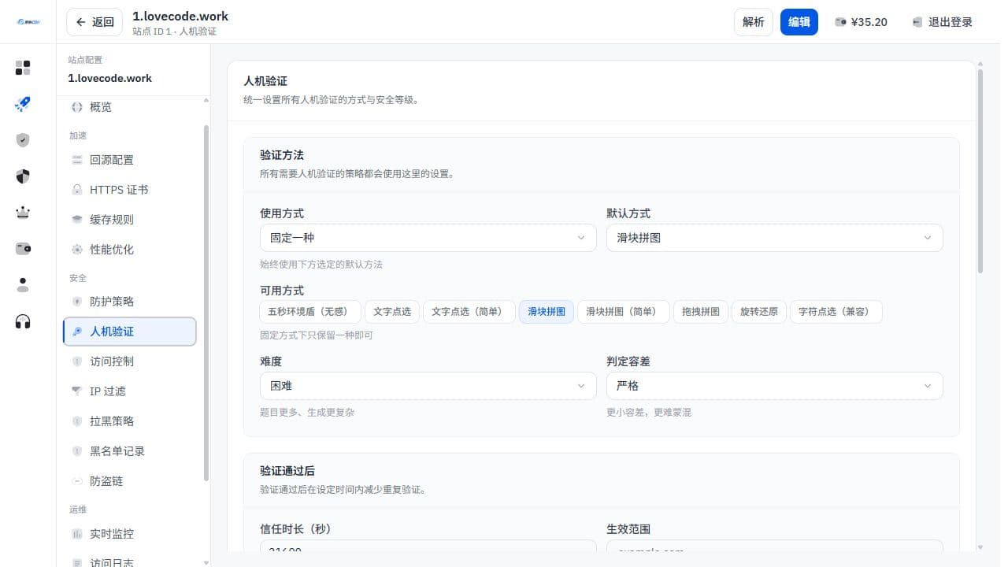
Task: Open the crown icon in left rail
Action: pos(23,213)
